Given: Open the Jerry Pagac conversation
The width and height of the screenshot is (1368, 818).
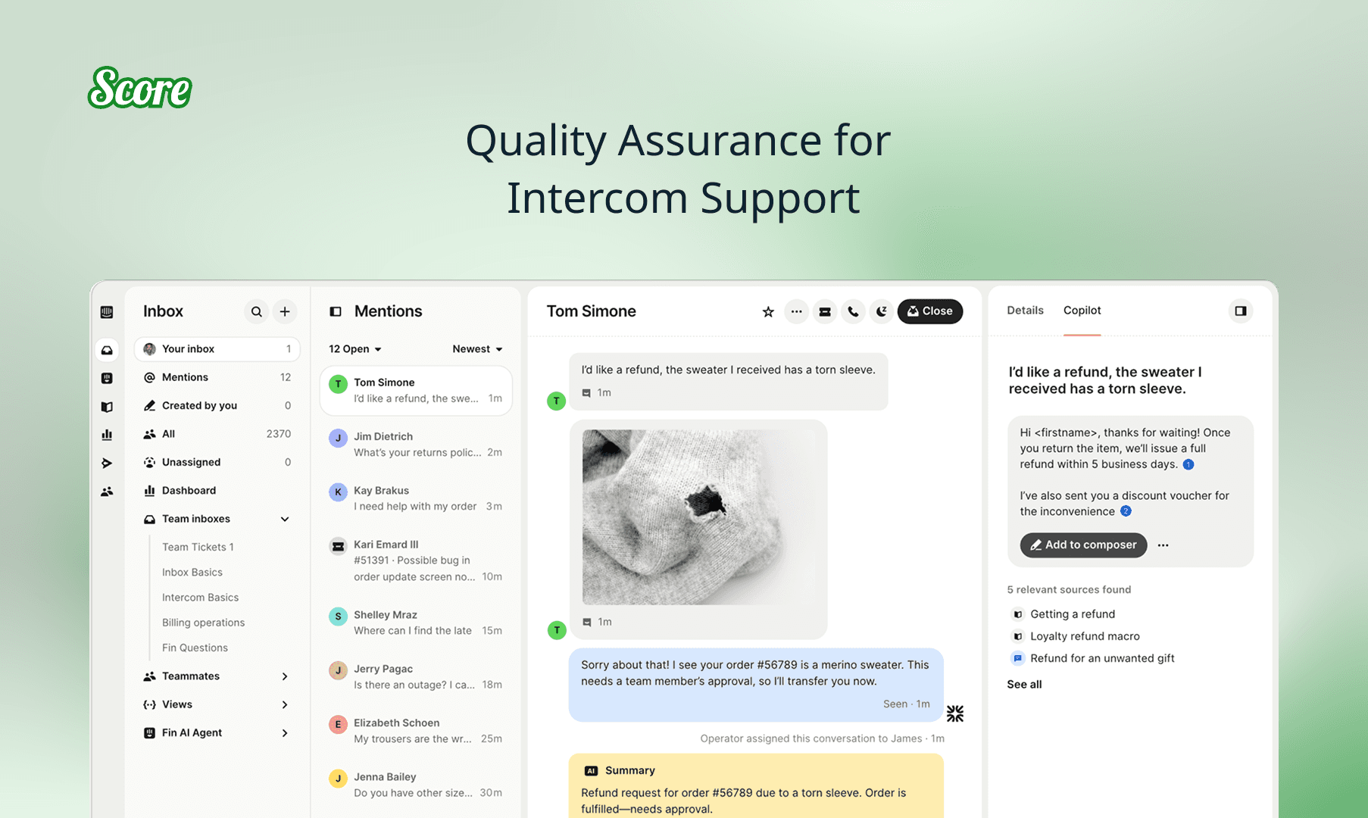Looking at the screenshot, I should 416,676.
